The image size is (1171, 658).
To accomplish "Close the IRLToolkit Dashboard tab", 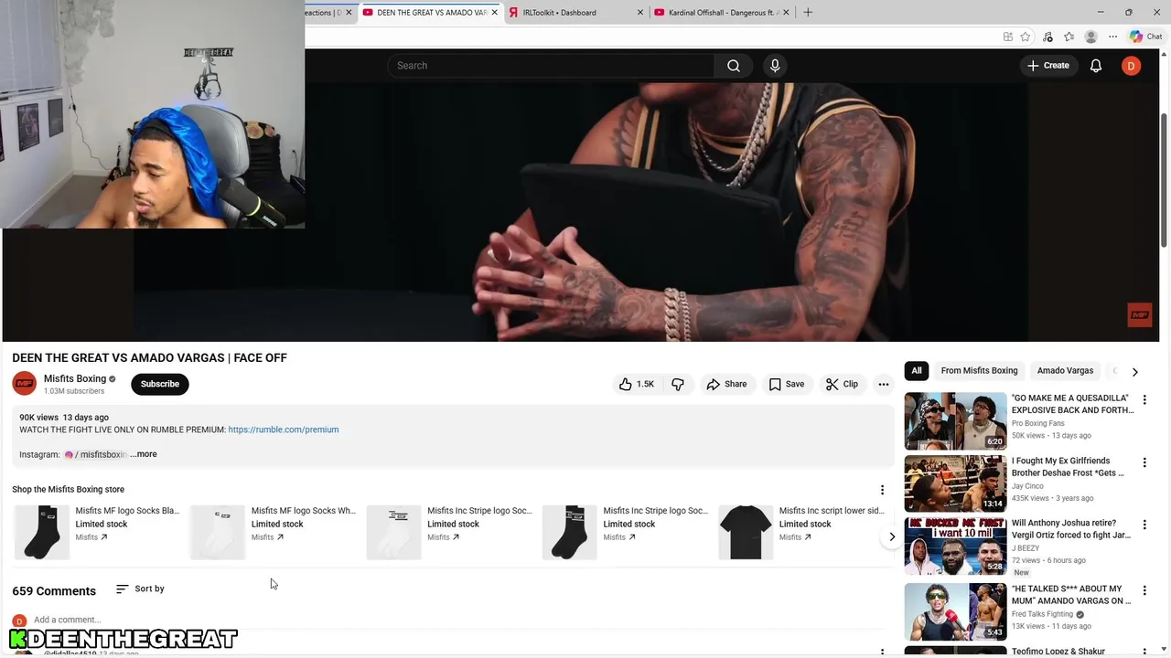I will (x=639, y=13).
